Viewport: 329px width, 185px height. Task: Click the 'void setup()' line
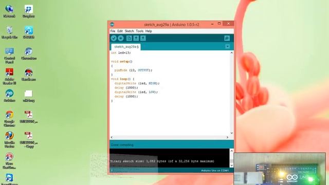122,62
